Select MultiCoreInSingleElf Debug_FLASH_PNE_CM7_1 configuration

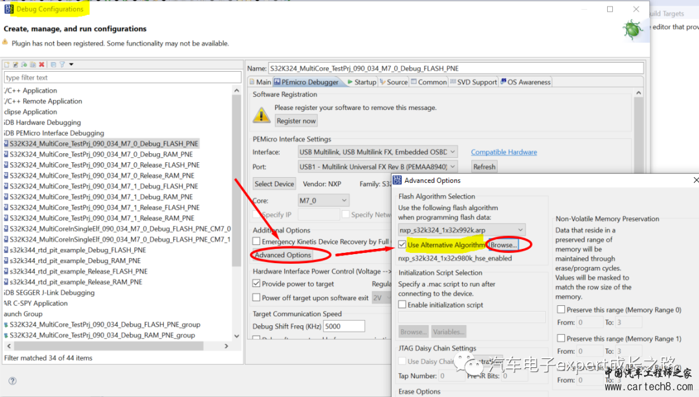point(117,239)
